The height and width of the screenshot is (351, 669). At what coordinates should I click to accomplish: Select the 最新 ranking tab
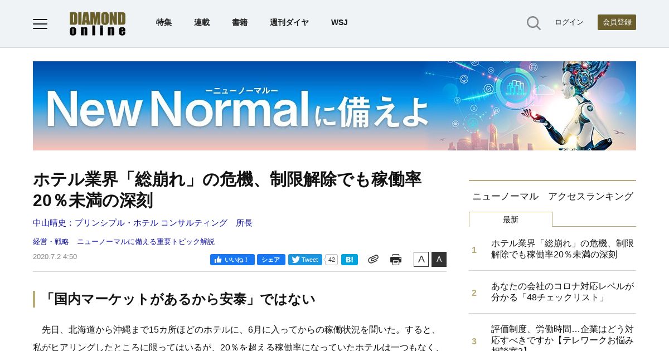click(x=511, y=220)
